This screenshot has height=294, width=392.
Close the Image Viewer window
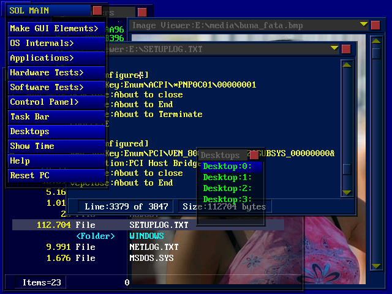click(375, 25)
